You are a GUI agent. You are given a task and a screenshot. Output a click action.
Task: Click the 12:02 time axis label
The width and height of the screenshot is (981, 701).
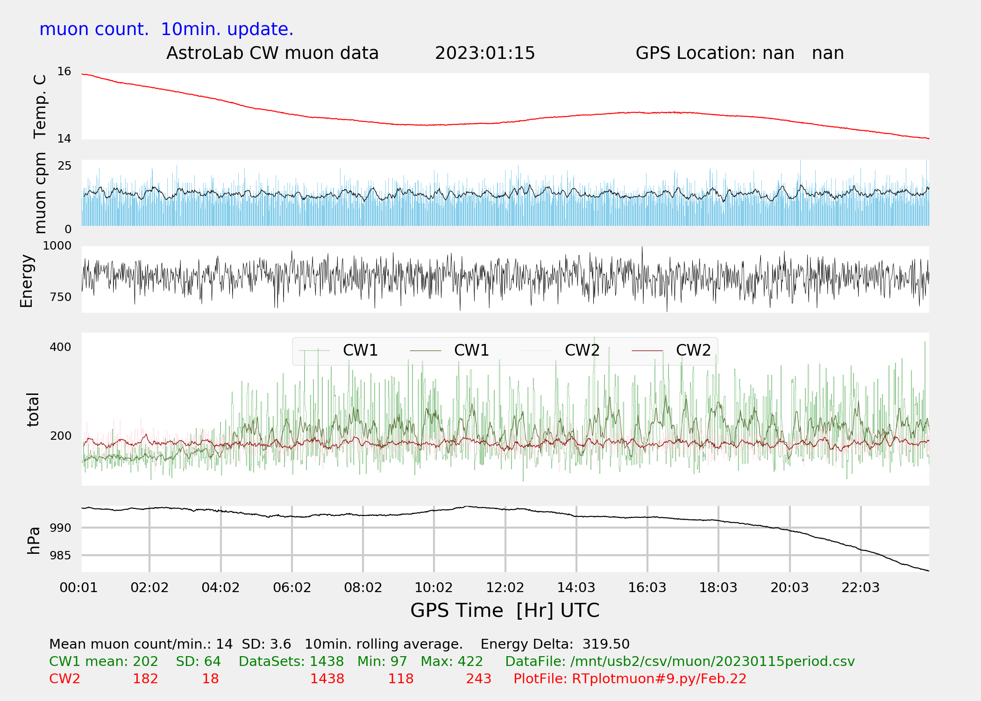pyautogui.click(x=505, y=587)
